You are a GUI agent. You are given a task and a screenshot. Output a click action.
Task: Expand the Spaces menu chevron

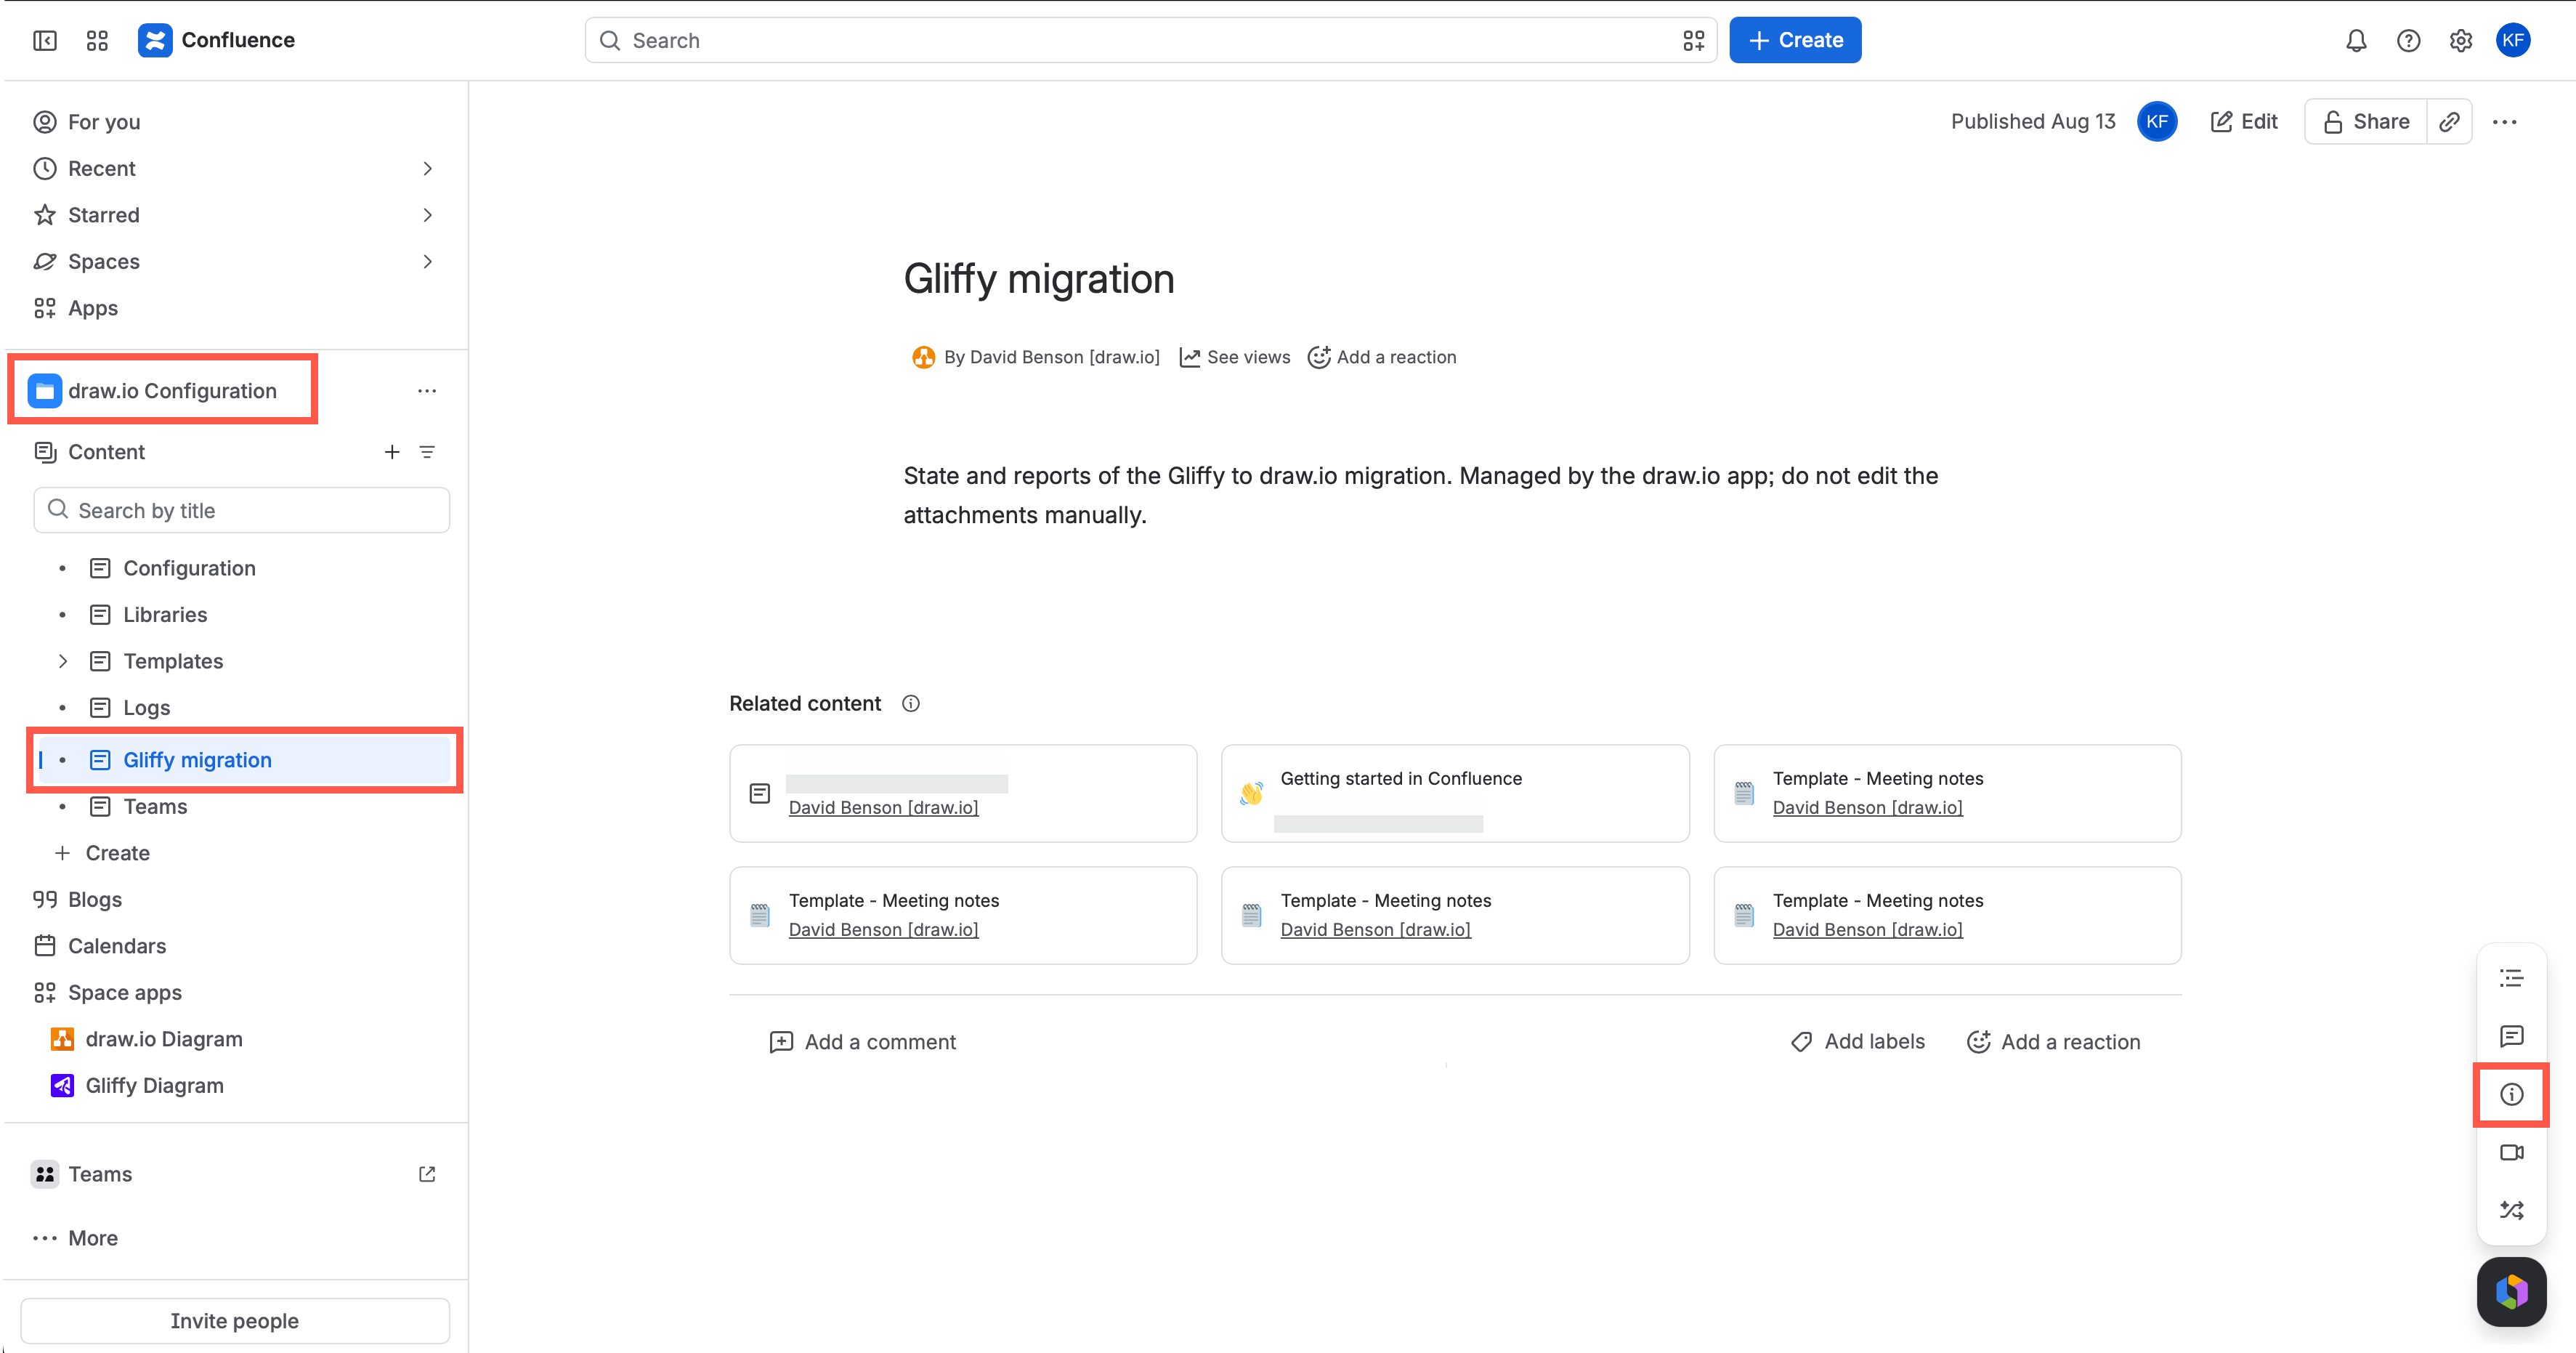(x=427, y=262)
